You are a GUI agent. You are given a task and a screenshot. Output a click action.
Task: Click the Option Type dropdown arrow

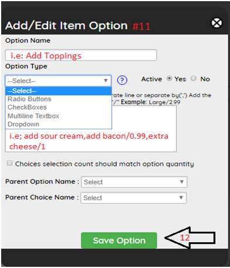click(x=106, y=81)
